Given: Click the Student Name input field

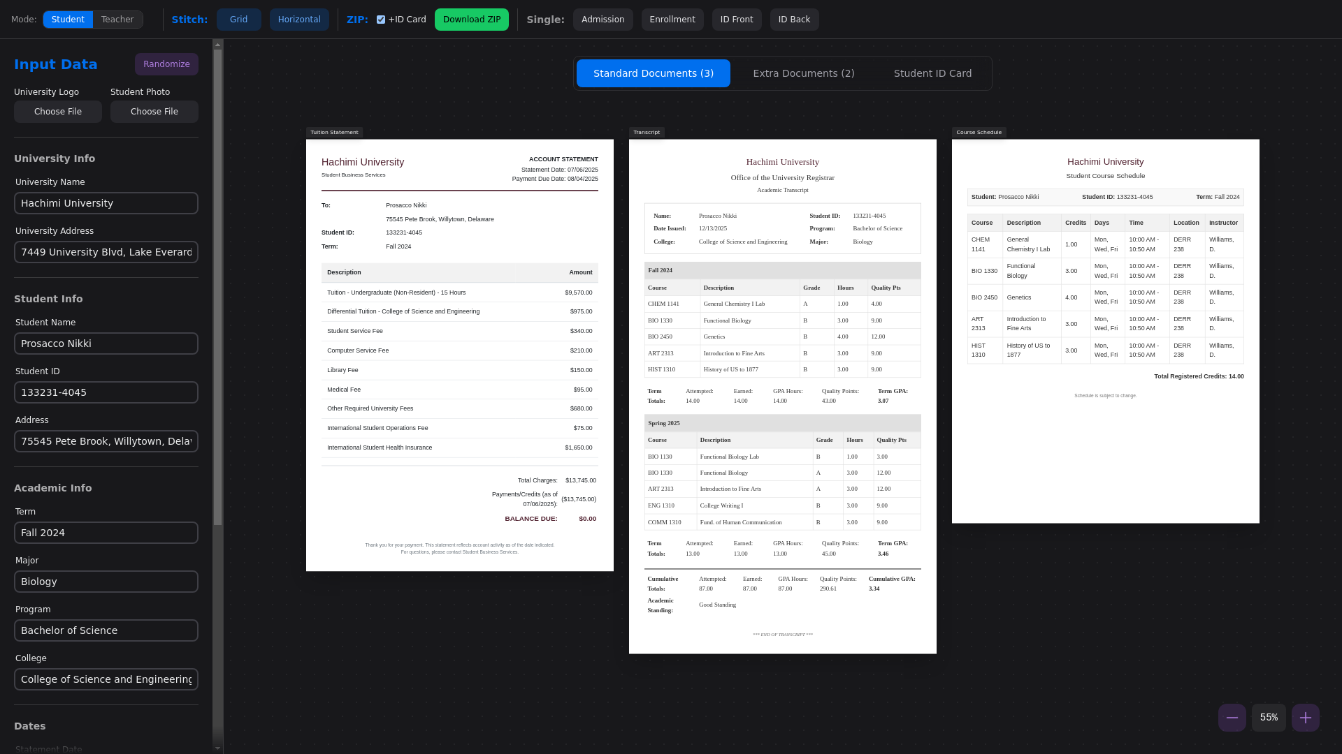Looking at the screenshot, I should point(106,343).
